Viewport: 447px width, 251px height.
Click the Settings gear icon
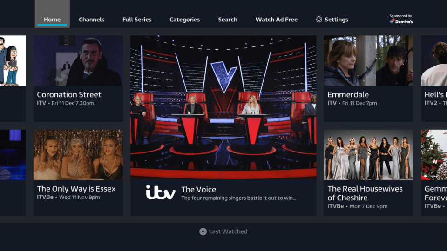click(x=318, y=20)
